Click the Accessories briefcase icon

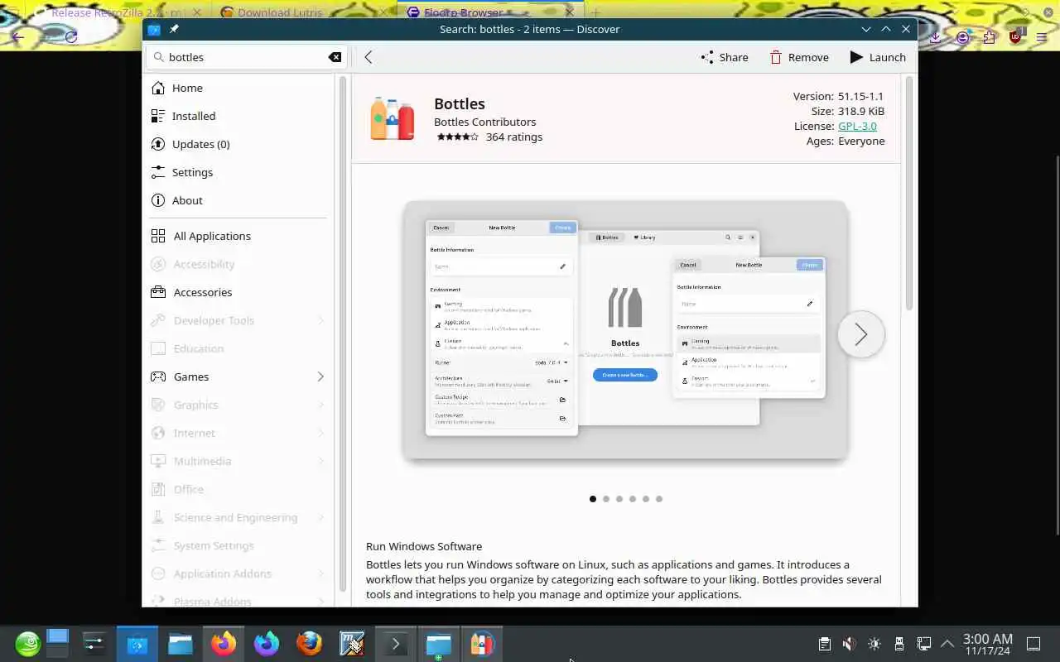point(158,292)
